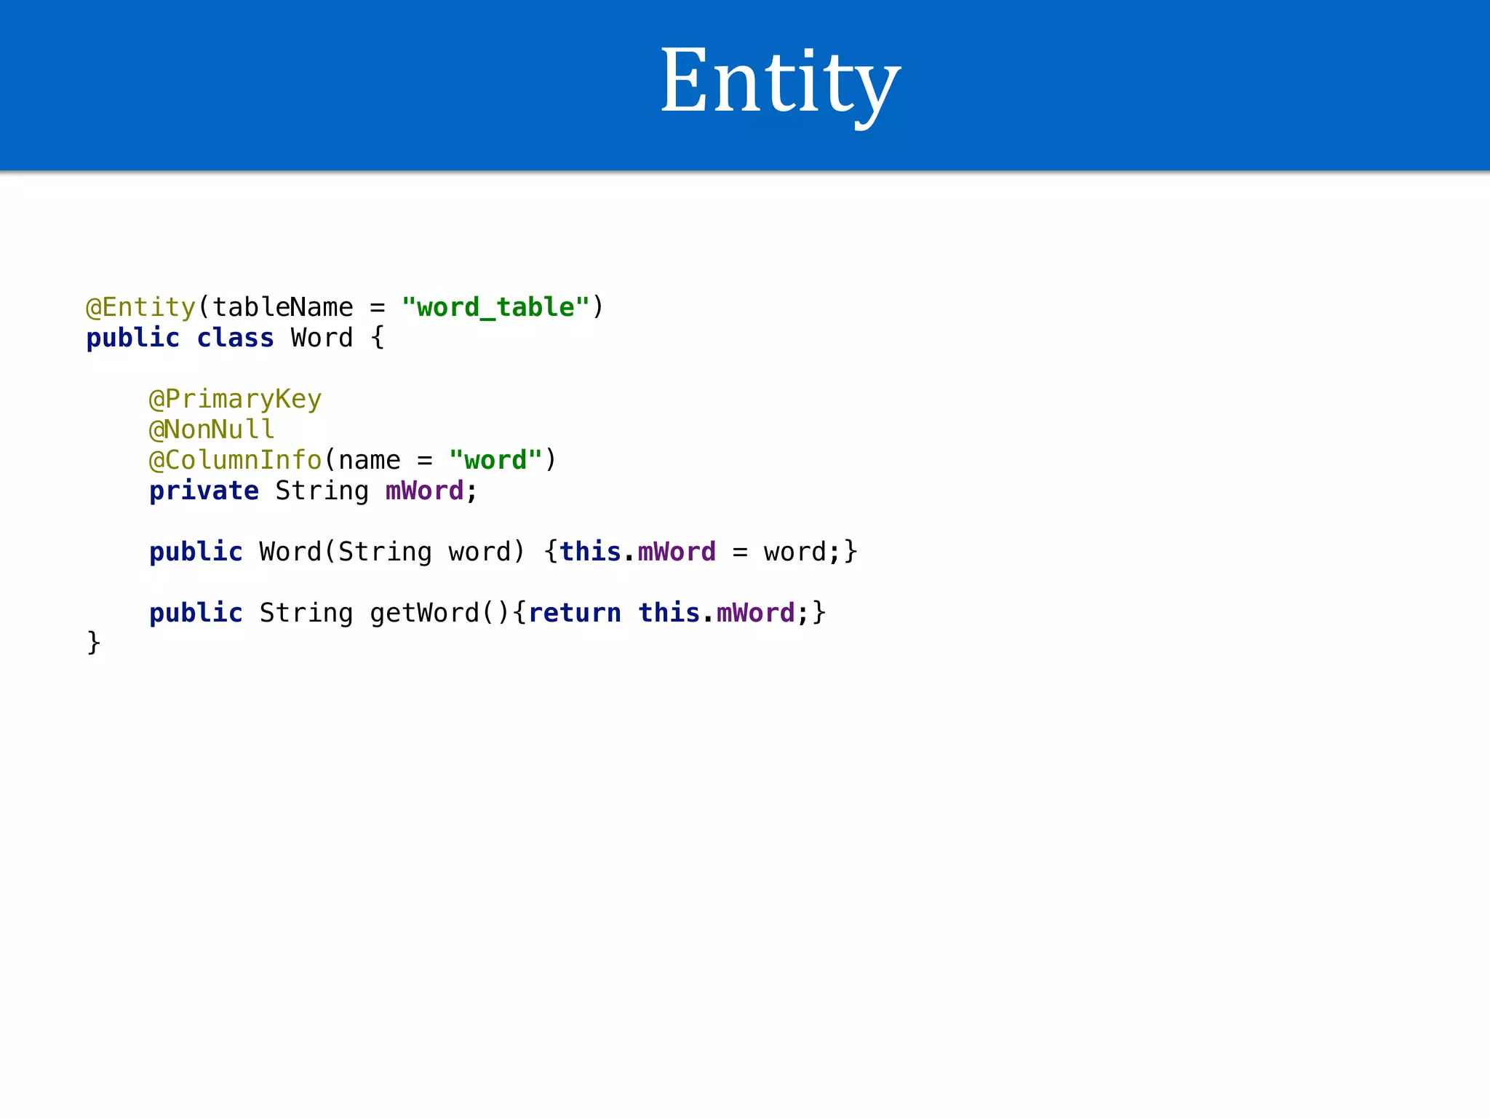Click "return this.mWord;" statement
This screenshot has height=1118, width=1490.
click(x=668, y=613)
